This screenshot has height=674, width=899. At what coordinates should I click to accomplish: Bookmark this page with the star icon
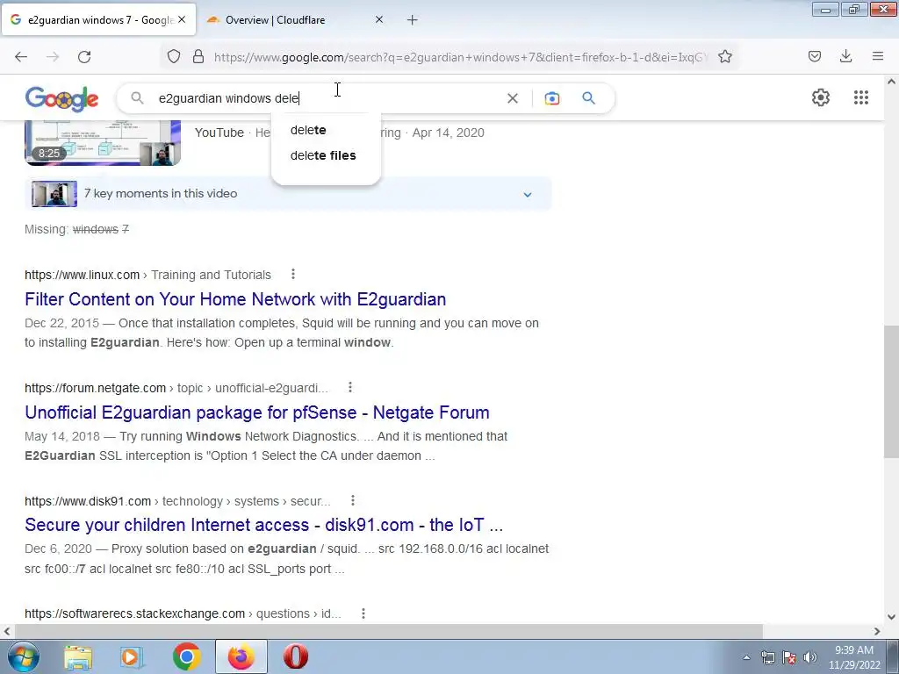725,56
